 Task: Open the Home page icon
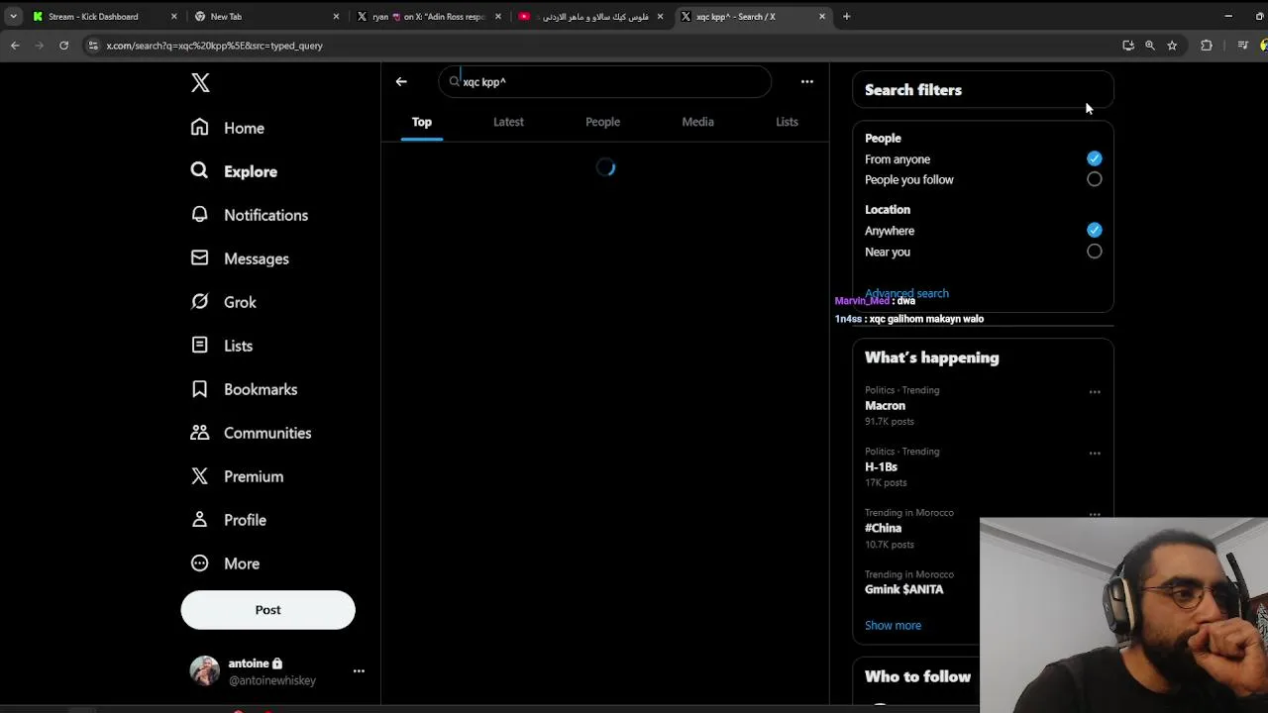pos(200,128)
